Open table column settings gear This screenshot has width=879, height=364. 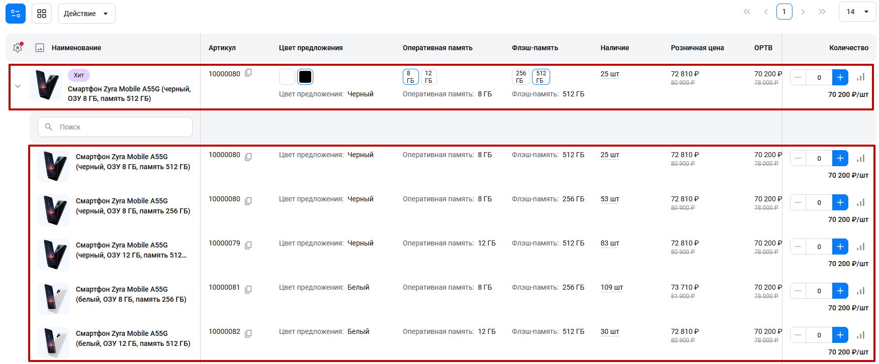18,48
